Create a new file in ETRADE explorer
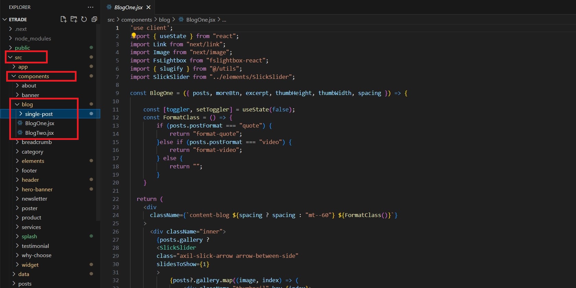 [x=64, y=19]
